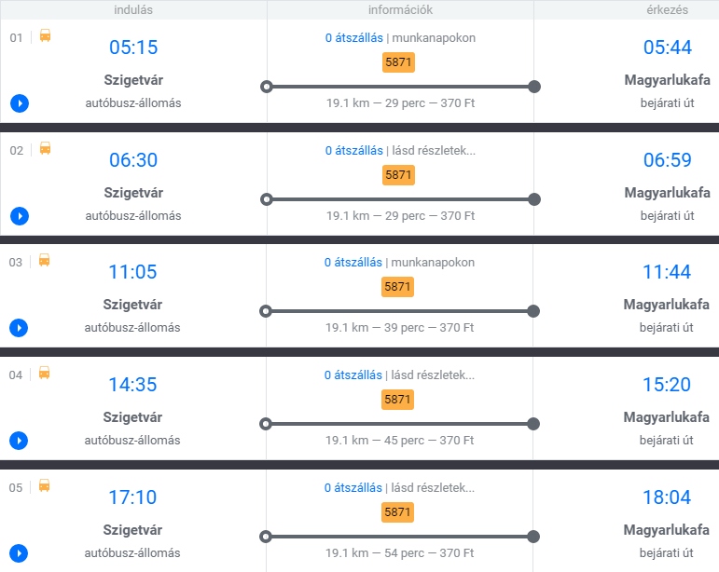
Task: Click the bus icon on the 05:15 trip
Action: pyautogui.click(x=45, y=36)
